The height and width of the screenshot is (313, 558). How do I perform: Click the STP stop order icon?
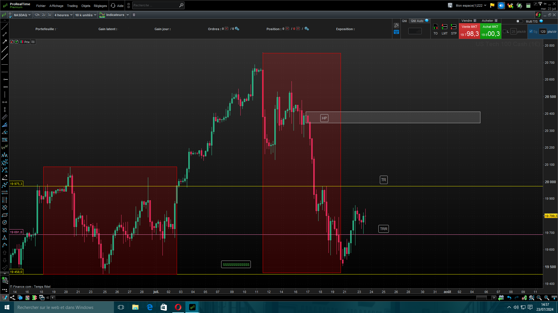[x=453, y=27]
